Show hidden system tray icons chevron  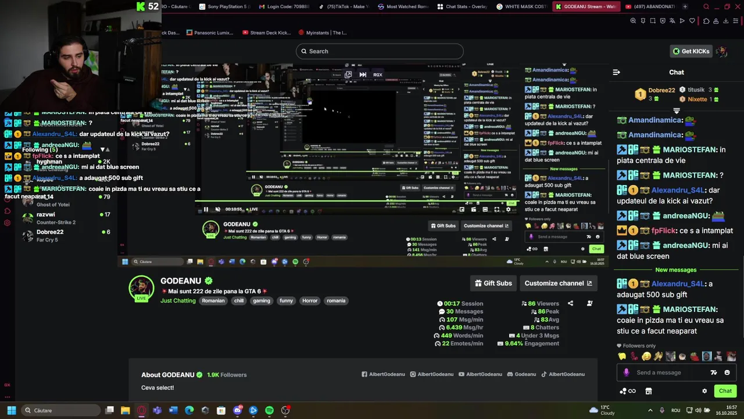click(650, 410)
